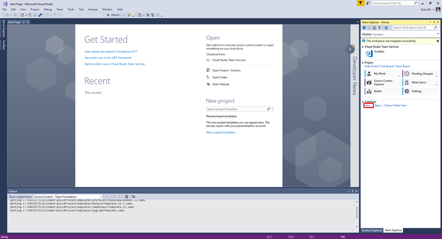This screenshot has width=442, height=239.
Task: Open the Team Room link
Action: click(403, 66)
